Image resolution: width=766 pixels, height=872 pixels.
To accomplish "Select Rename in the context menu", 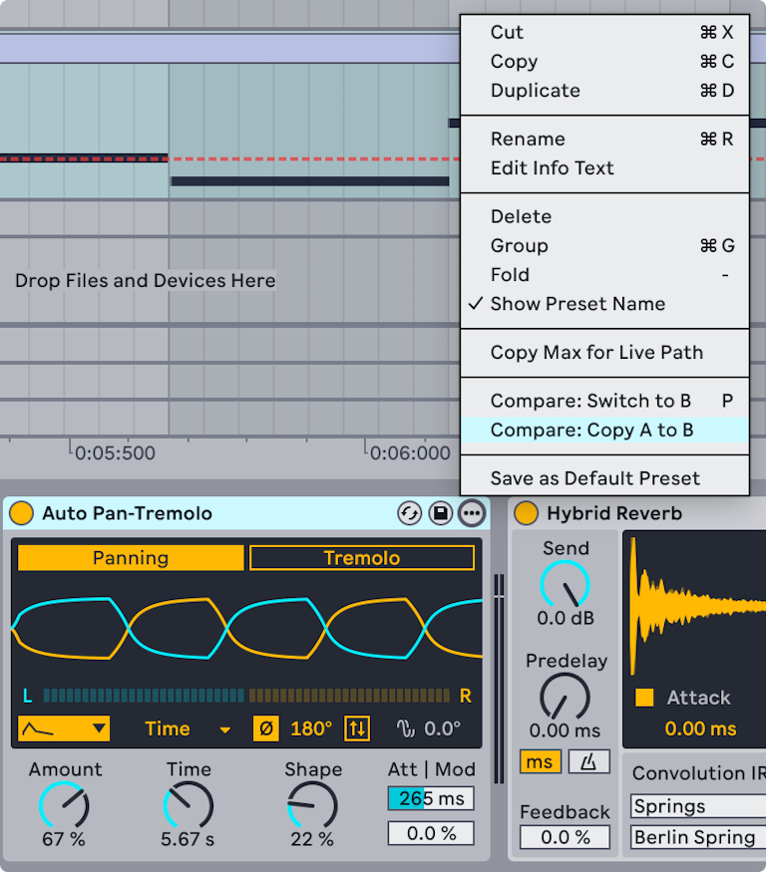I will 604,139.
